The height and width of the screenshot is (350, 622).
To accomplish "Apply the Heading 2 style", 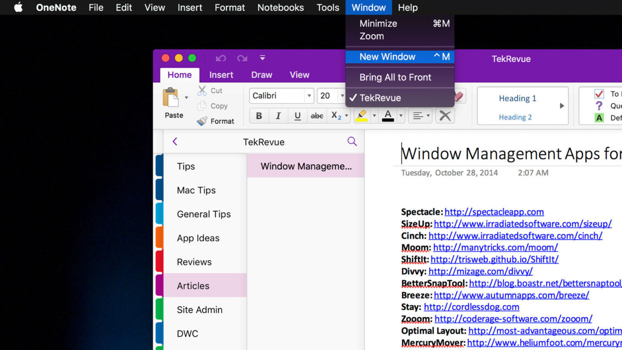I will coord(515,117).
